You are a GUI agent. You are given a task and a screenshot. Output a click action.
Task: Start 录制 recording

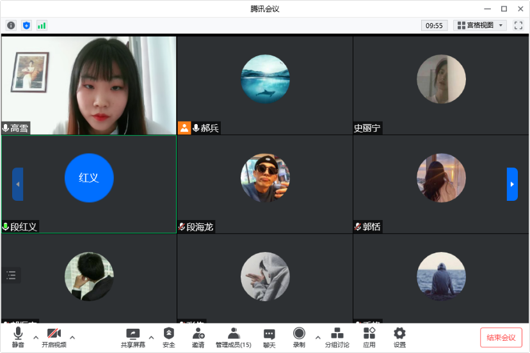(x=299, y=337)
